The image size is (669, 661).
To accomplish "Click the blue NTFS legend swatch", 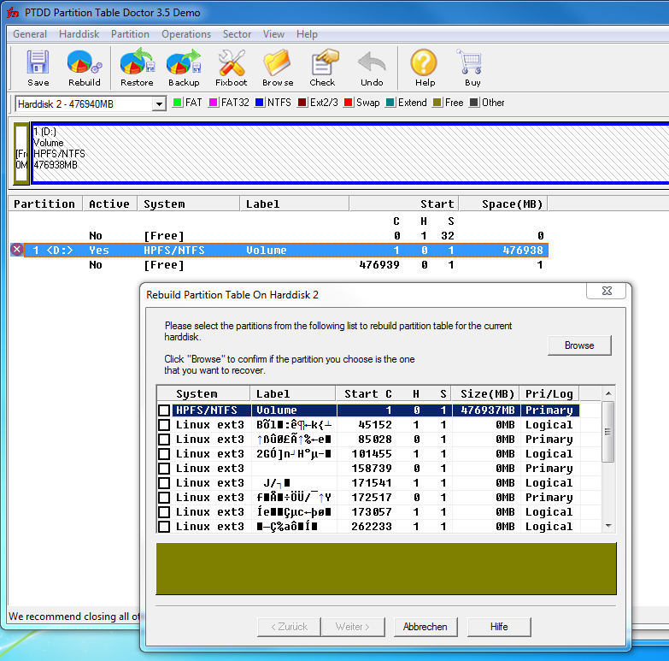I will [x=260, y=103].
